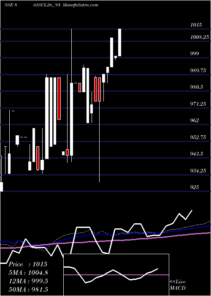The image size is (211, 296).
Task: Click the 1008.25 price axis label
Action: click(x=200, y=37)
